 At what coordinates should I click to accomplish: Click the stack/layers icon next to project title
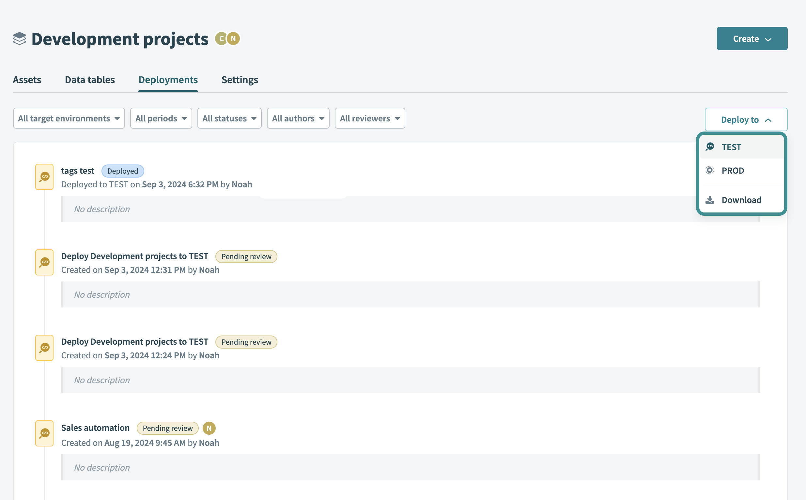click(x=20, y=39)
